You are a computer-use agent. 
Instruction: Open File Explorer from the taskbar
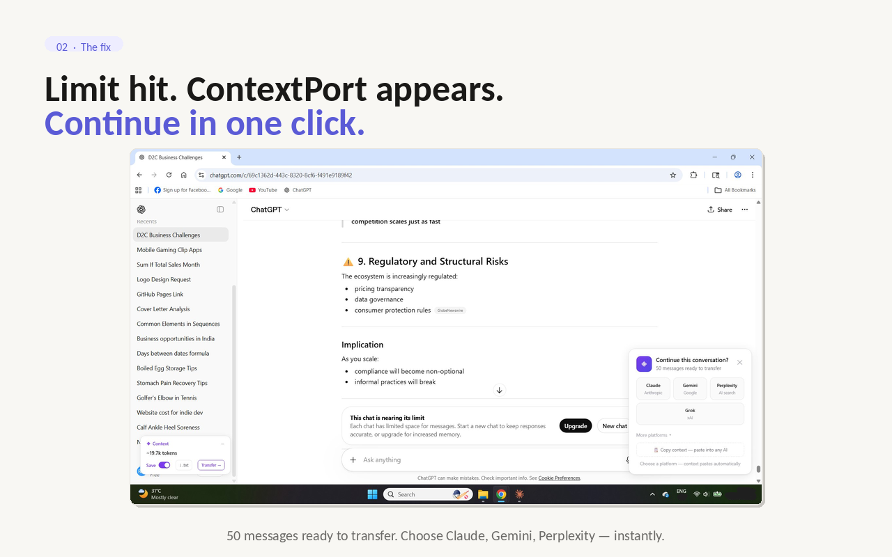point(483,494)
